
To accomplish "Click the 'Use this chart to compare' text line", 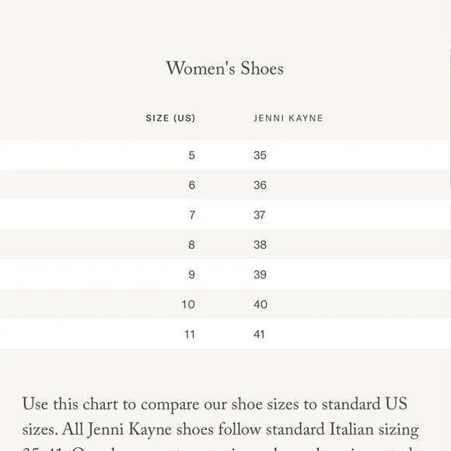I will [215, 404].
